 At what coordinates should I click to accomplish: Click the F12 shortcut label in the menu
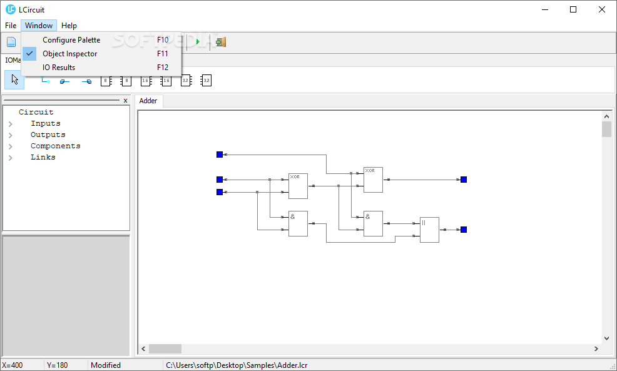[x=163, y=68]
